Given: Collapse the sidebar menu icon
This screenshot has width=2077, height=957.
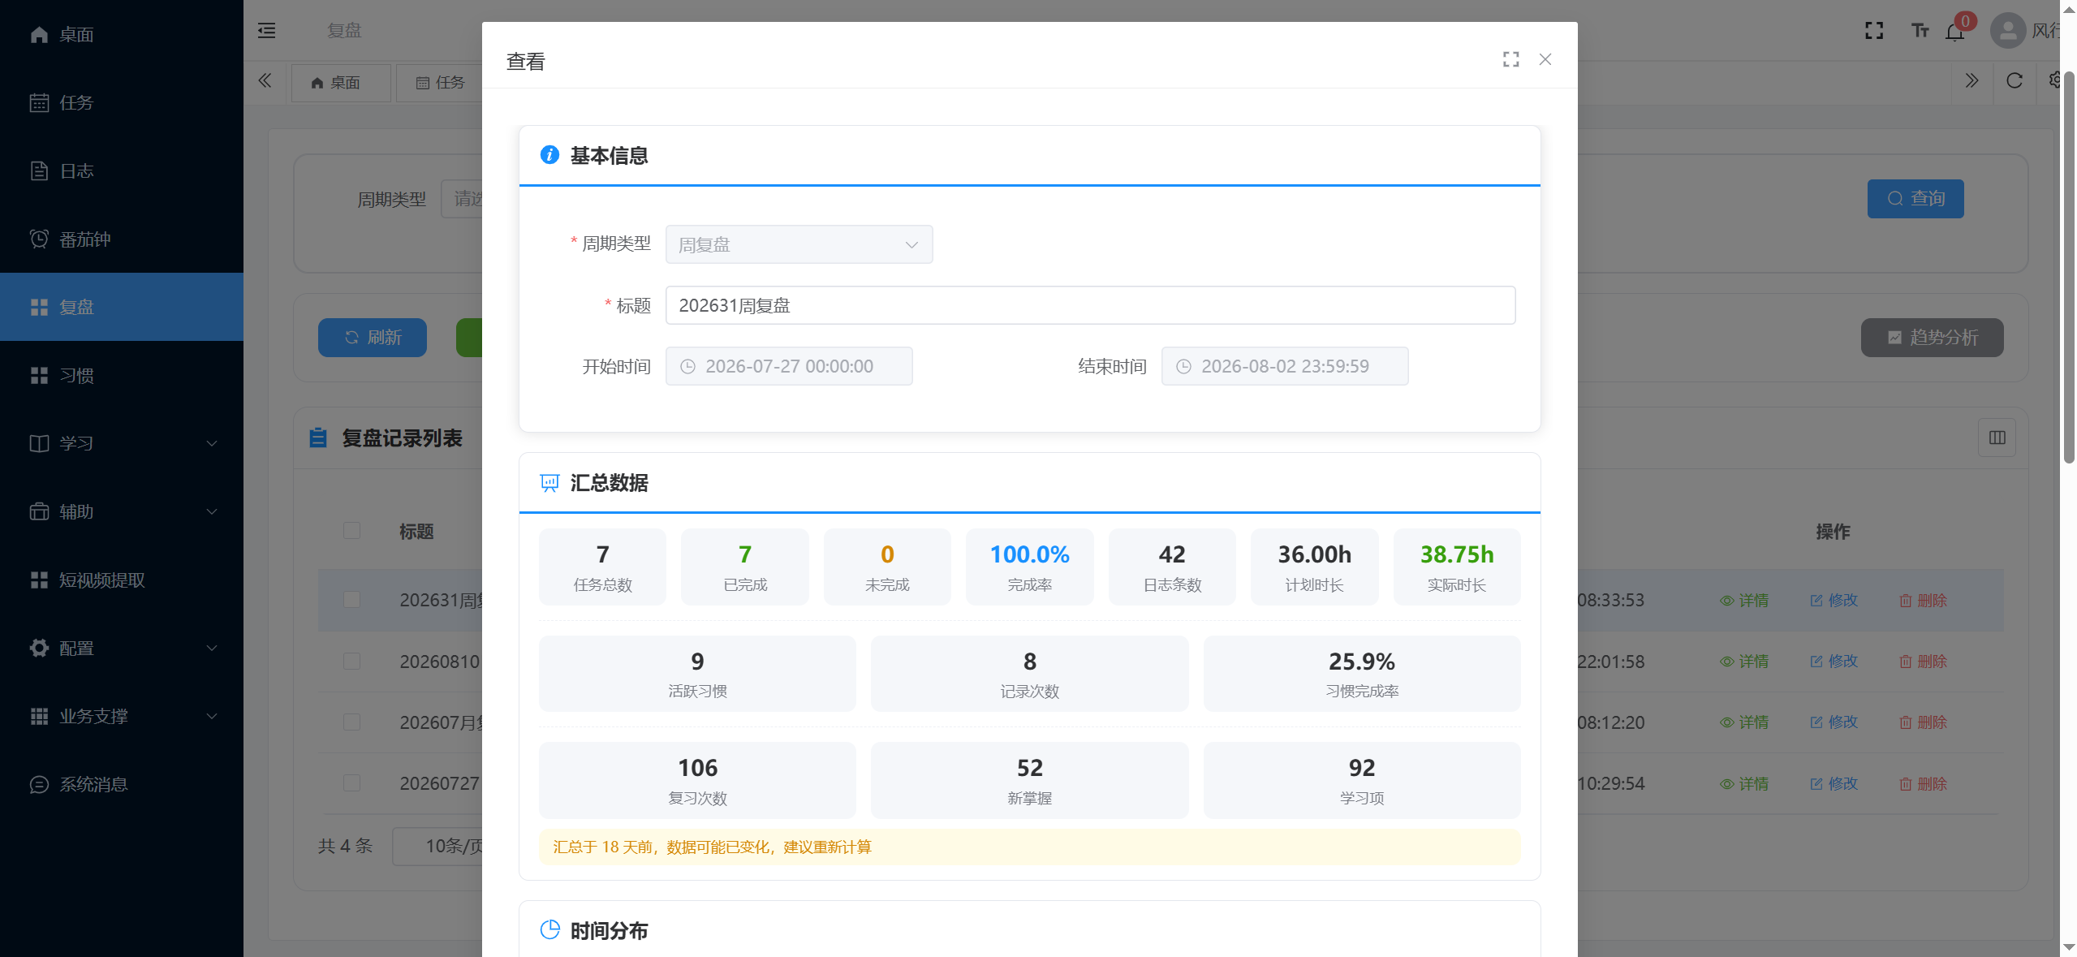Looking at the screenshot, I should (x=266, y=31).
